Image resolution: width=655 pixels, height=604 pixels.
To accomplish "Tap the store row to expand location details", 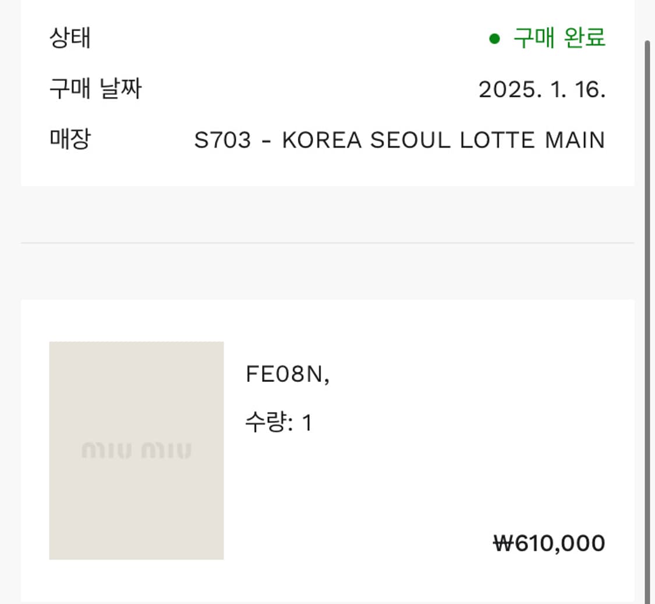I will click(x=326, y=140).
